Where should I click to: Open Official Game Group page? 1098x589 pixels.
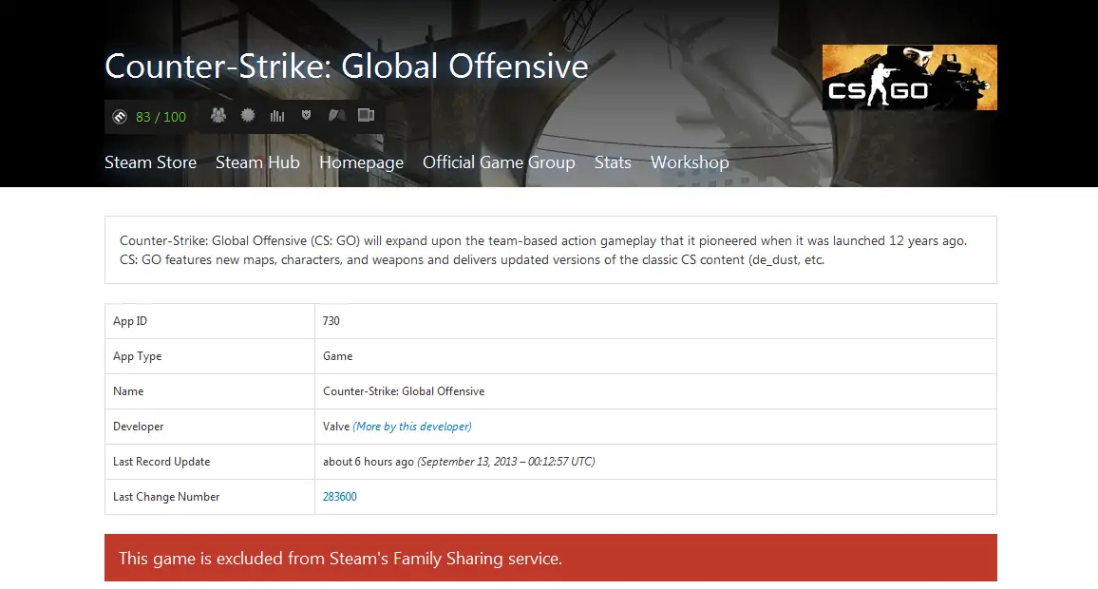coord(499,162)
